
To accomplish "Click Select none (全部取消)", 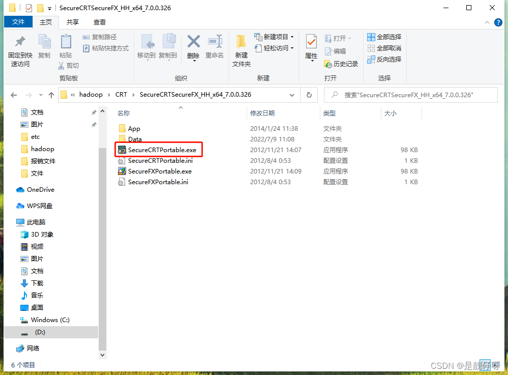I will tap(384, 48).
